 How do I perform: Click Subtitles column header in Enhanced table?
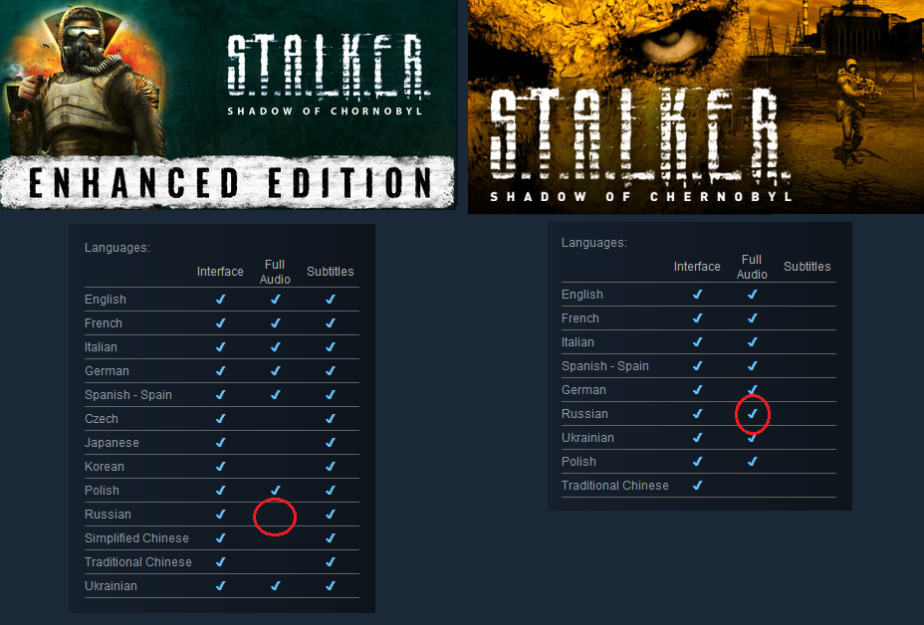pos(330,272)
